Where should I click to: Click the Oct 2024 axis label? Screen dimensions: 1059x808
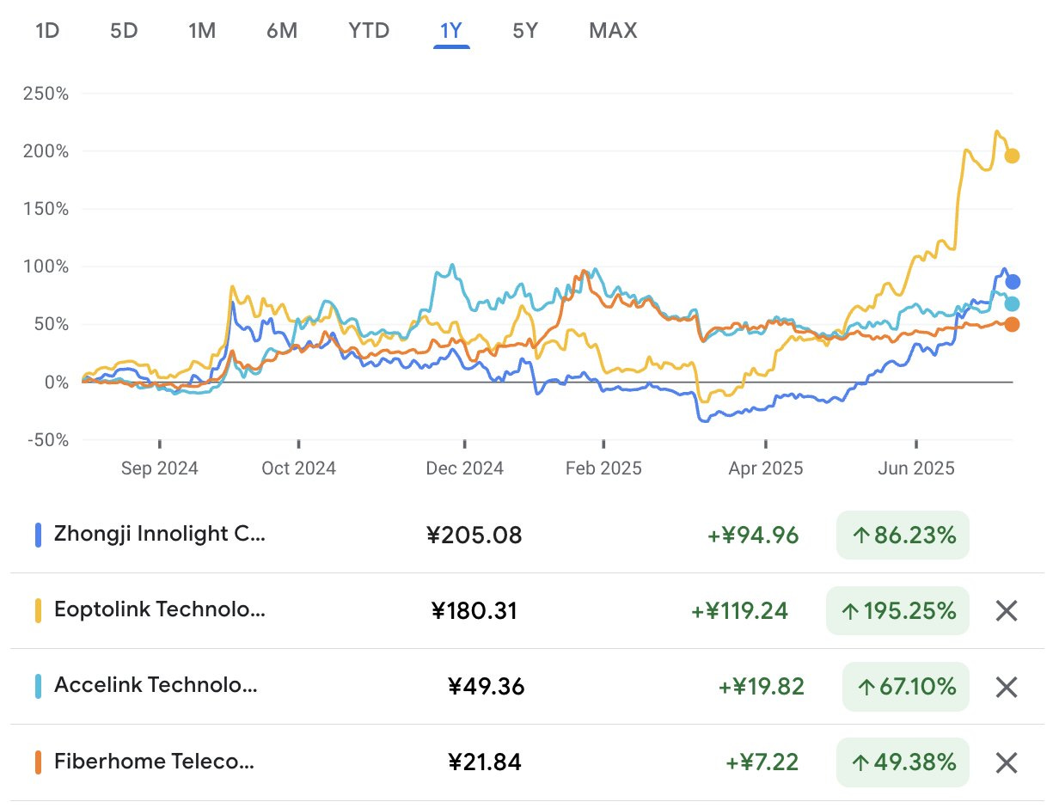pyautogui.click(x=299, y=468)
